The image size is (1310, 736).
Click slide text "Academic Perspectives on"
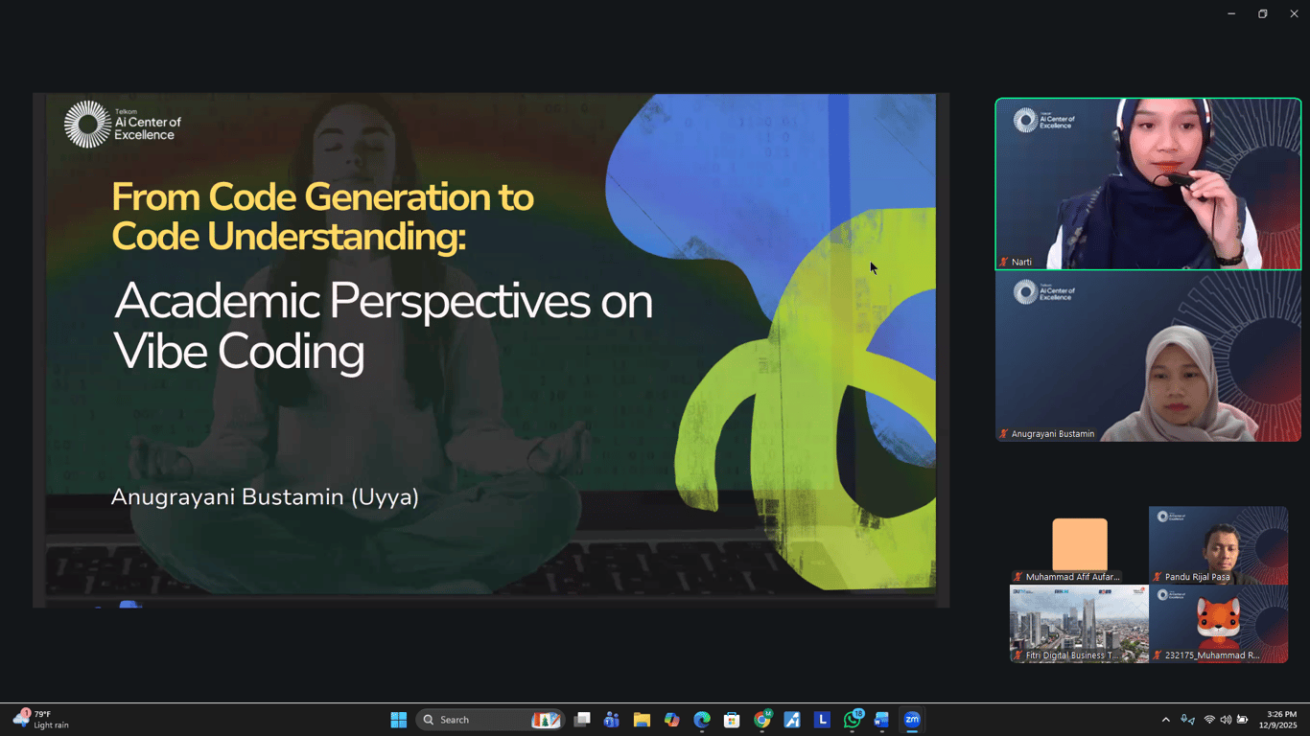383,301
